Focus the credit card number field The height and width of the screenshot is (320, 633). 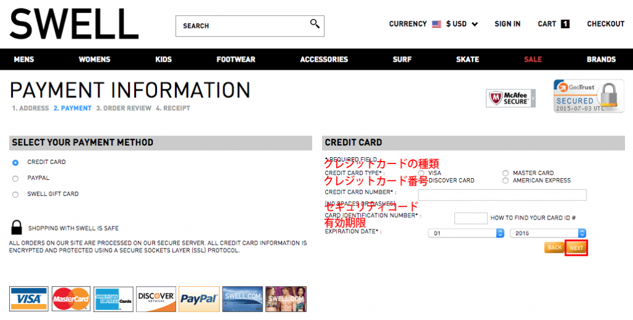(x=502, y=195)
